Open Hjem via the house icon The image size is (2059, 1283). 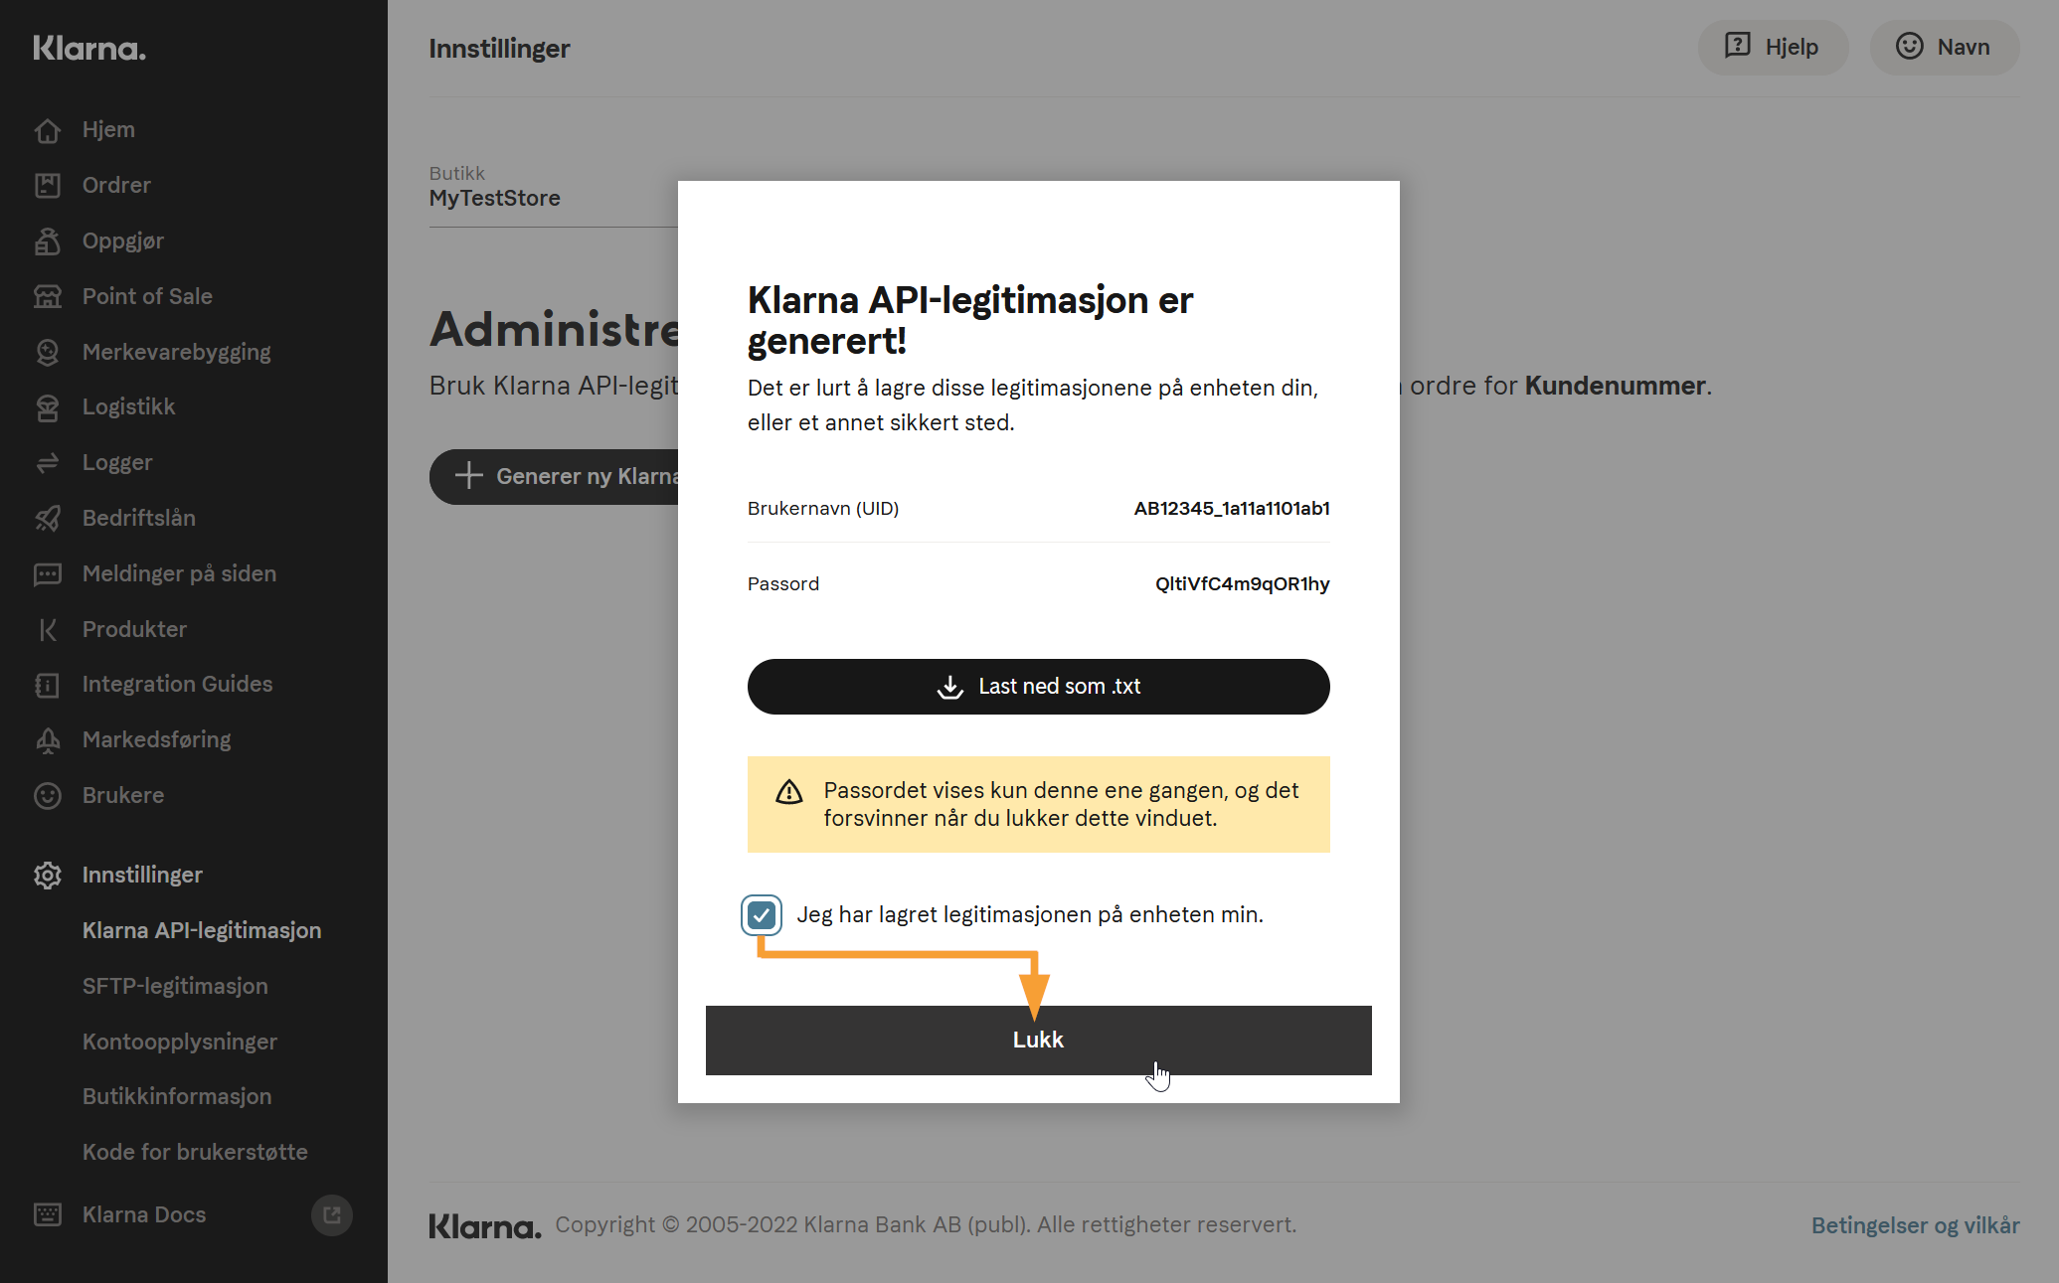[48, 130]
